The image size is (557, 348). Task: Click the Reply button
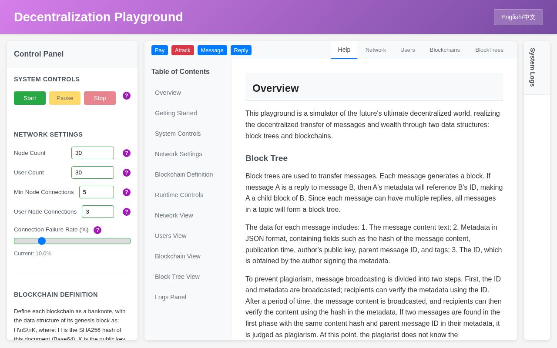pos(241,50)
